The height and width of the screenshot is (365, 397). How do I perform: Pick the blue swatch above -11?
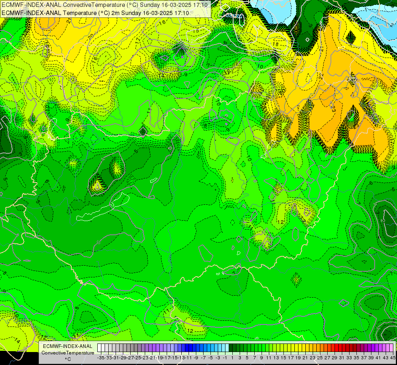(x=187, y=348)
